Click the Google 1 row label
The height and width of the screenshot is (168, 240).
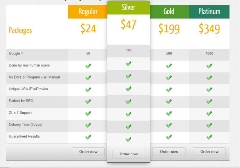(16, 53)
